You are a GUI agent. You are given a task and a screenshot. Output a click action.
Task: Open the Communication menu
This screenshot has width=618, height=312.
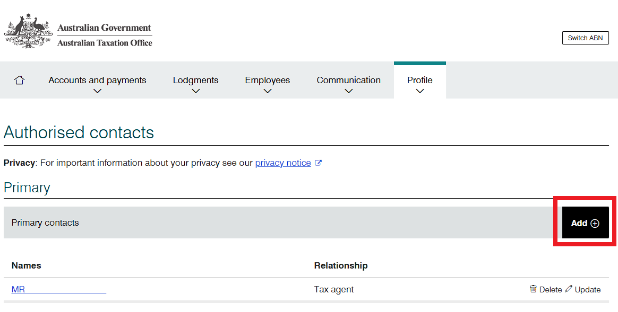pos(348,80)
